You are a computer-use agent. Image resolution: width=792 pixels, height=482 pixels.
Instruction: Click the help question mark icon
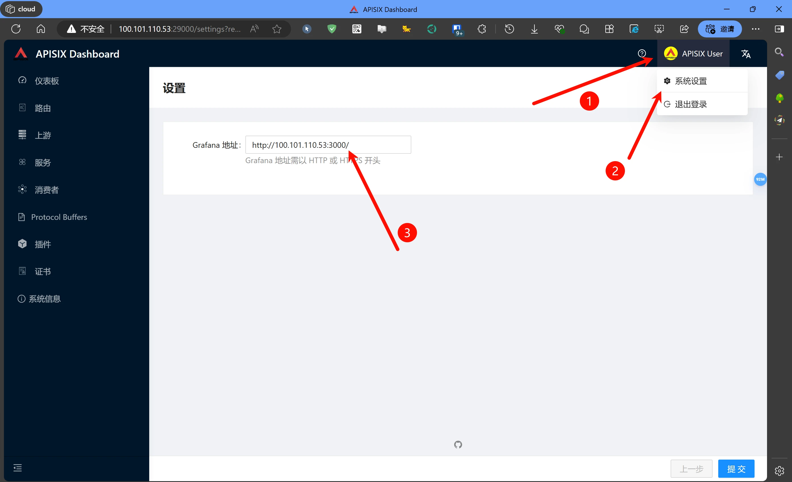(x=642, y=53)
